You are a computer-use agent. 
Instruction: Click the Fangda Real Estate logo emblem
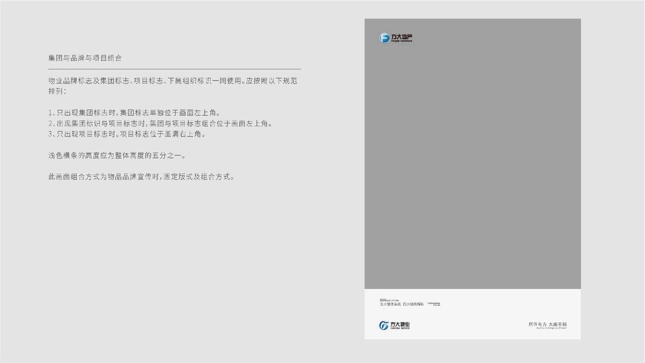pos(384,38)
